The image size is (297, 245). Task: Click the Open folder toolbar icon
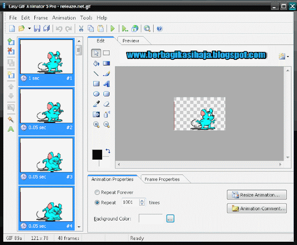click(22, 29)
